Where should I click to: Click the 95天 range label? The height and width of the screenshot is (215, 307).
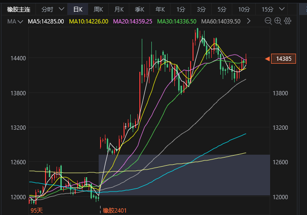pos(36,211)
